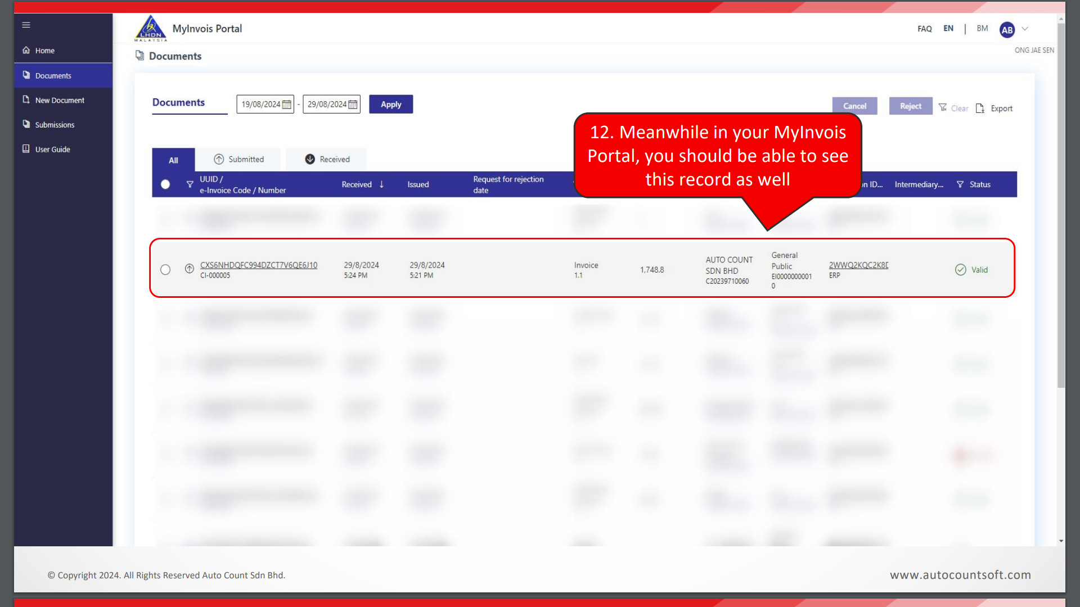The image size is (1080, 607).
Task: Open the start date calendar picker
Action: 287,105
